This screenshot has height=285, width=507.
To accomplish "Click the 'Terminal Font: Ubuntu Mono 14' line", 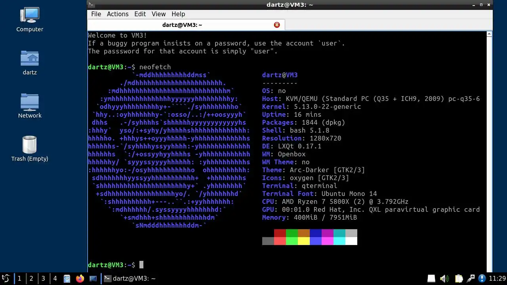I will tap(320, 194).
